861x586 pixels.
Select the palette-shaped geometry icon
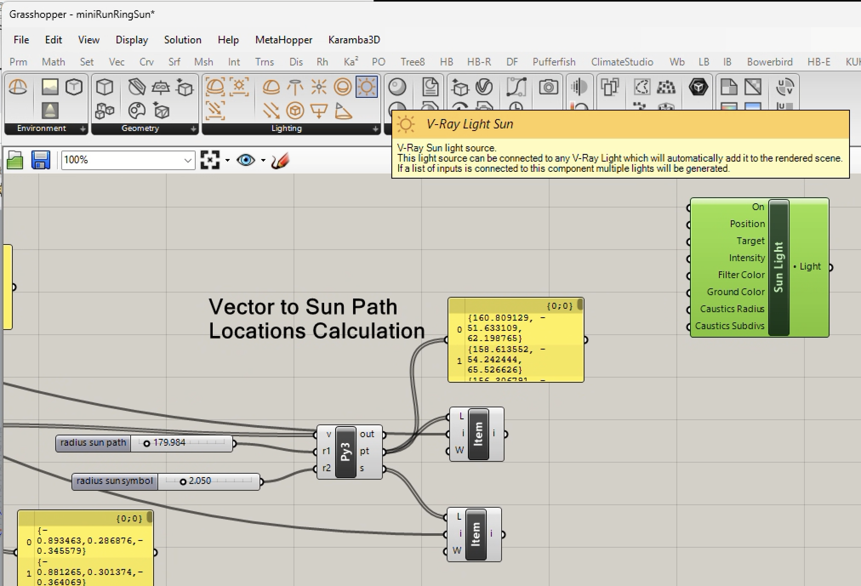[137, 111]
